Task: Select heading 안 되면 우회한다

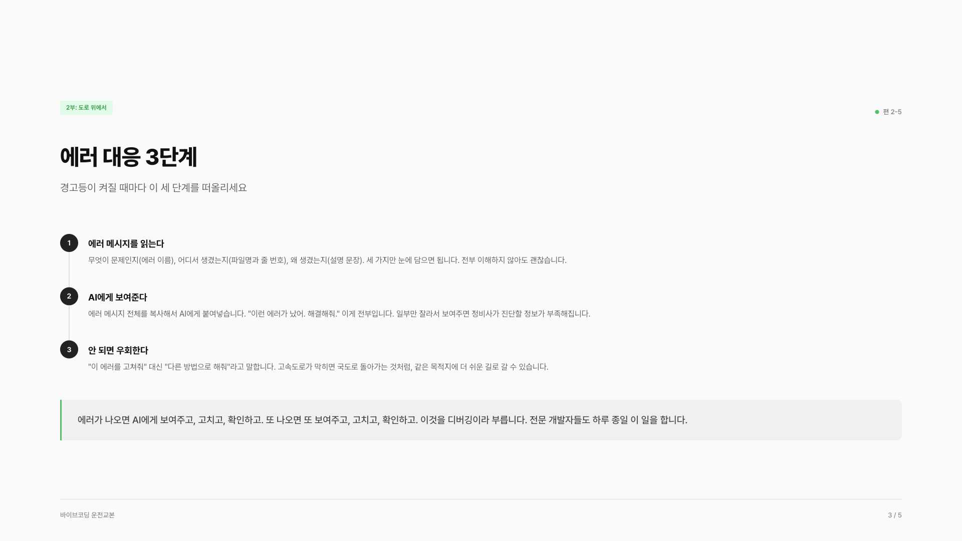Action: (118, 351)
